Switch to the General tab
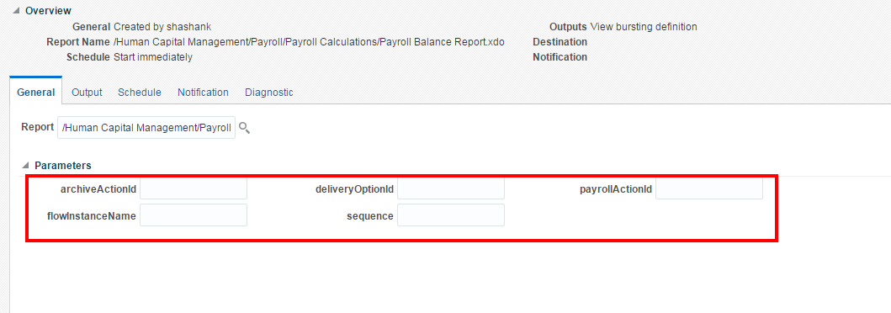The height and width of the screenshot is (313, 891). coord(36,92)
